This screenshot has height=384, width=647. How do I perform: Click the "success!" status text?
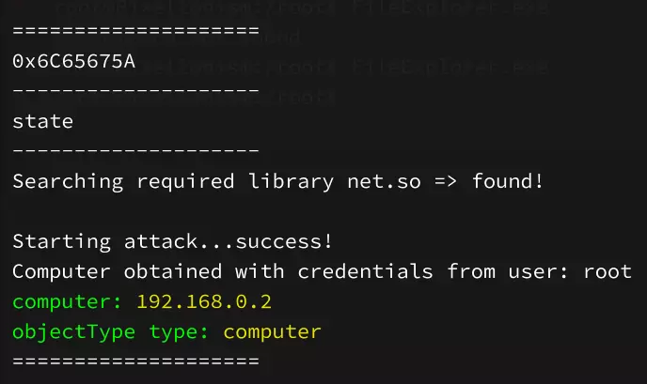287,241
